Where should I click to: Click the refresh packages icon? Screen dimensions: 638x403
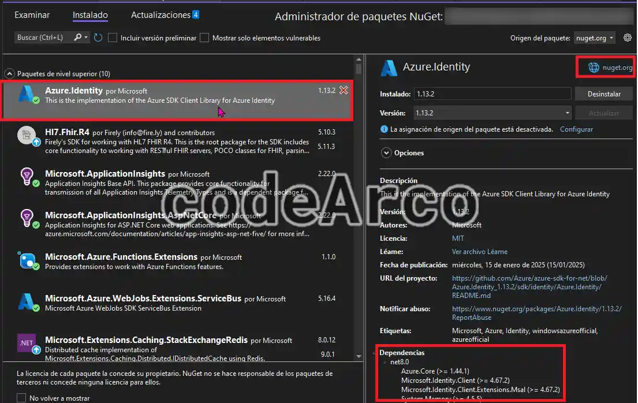[98, 38]
